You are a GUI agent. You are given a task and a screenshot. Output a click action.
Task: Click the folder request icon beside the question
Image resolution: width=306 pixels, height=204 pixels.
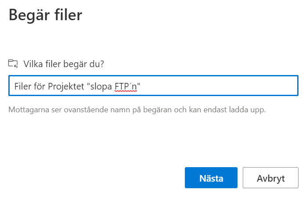coord(13,64)
